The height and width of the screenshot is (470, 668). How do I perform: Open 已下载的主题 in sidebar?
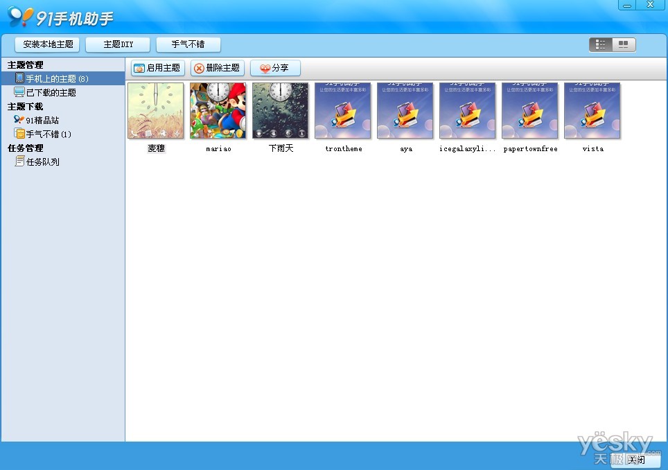pos(51,92)
